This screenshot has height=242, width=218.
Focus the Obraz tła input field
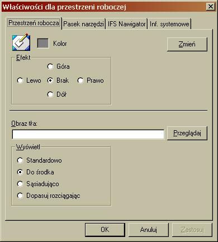pos(88,134)
